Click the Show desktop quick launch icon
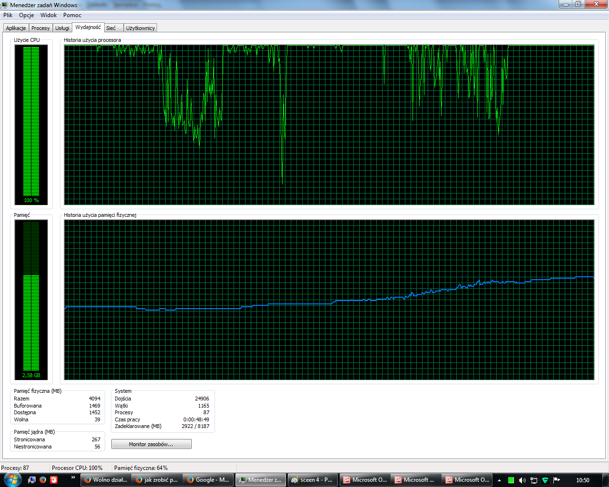Image resolution: width=609 pixels, height=487 pixels. tap(32, 480)
